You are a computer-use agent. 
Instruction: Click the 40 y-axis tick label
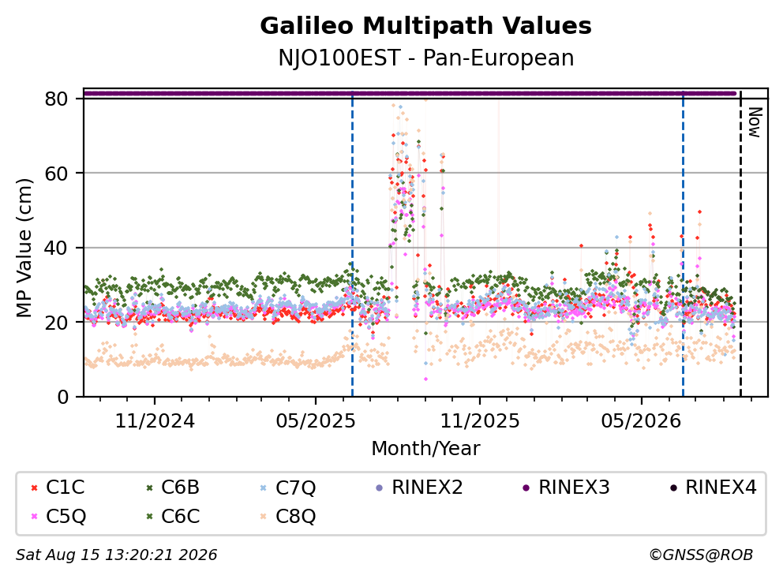(x=56, y=248)
